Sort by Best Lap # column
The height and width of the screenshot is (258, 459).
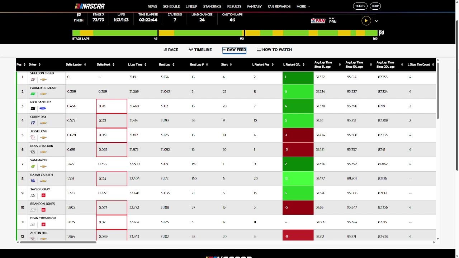[199, 64]
